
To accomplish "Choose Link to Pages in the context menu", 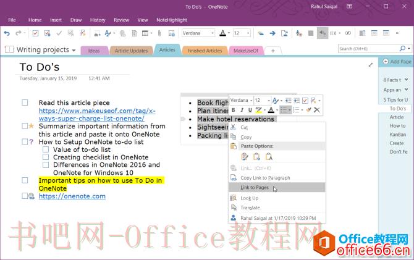I will pyautogui.click(x=277, y=187).
